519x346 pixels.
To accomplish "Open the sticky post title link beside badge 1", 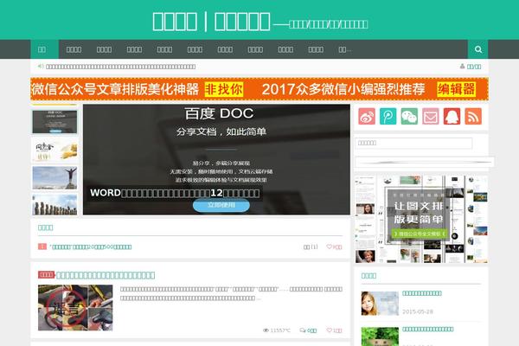I will pyautogui.click(x=90, y=247).
